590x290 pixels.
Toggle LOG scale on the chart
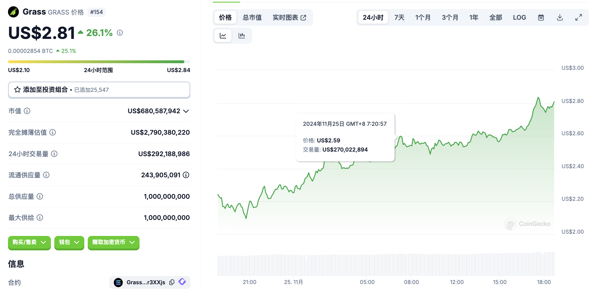point(519,17)
